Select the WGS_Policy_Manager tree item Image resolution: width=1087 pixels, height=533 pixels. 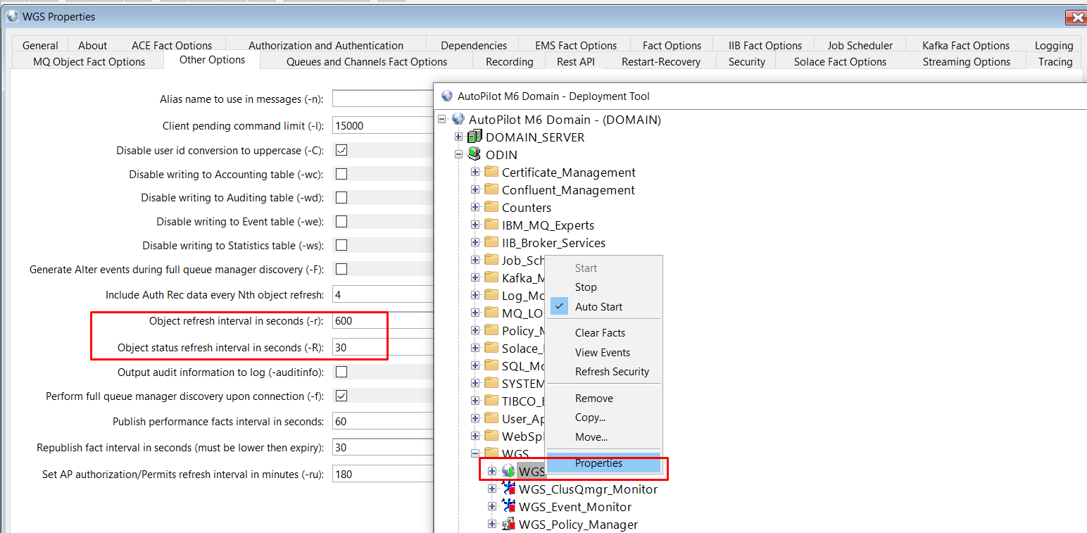coord(579,525)
